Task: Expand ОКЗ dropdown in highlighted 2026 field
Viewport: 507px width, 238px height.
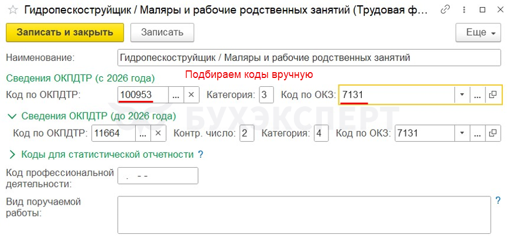Action: (463, 94)
